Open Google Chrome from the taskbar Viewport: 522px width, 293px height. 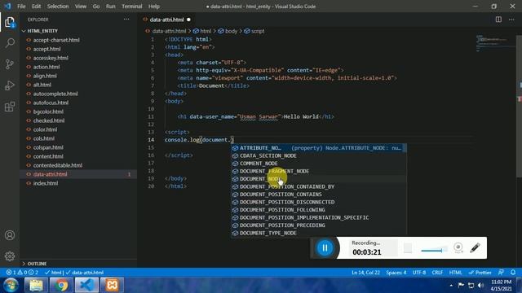[x=61, y=285]
